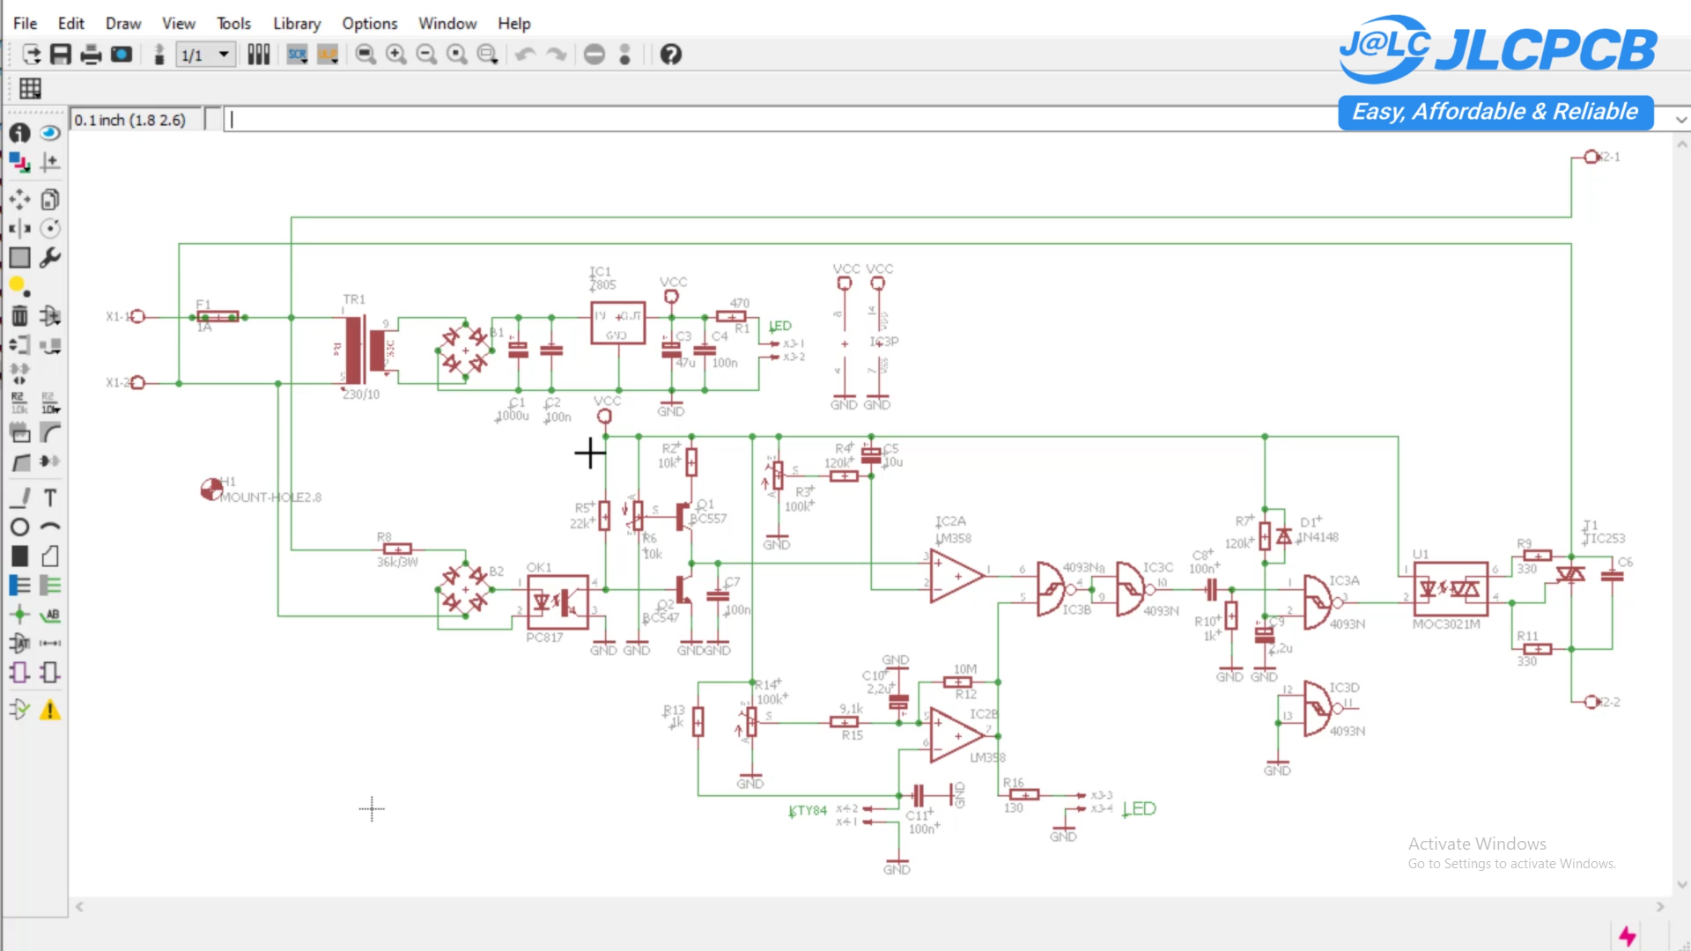The width and height of the screenshot is (1691, 951).
Task: Select the Name tool
Action: 19,403
